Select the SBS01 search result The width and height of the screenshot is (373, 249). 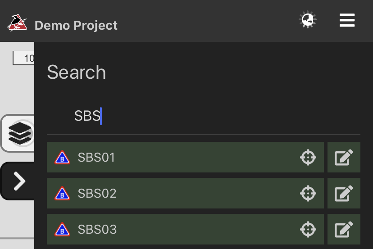(x=185, y=157)
